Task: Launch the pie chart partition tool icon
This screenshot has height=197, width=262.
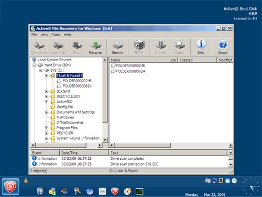Action: click(90, 191)
